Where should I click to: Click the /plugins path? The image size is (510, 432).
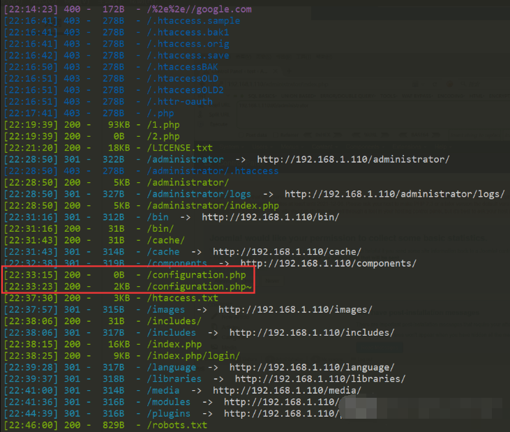tap(168, 414)
